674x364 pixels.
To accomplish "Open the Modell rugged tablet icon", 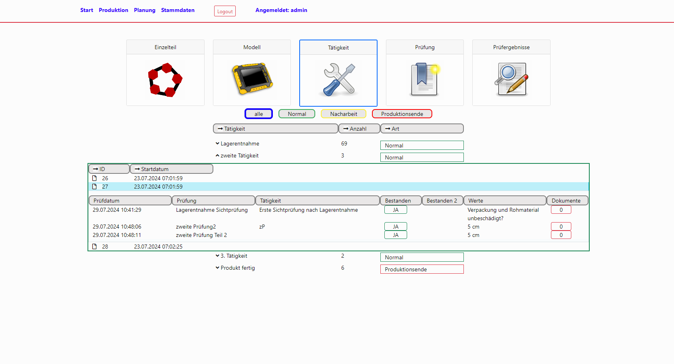I will [252, 79].
